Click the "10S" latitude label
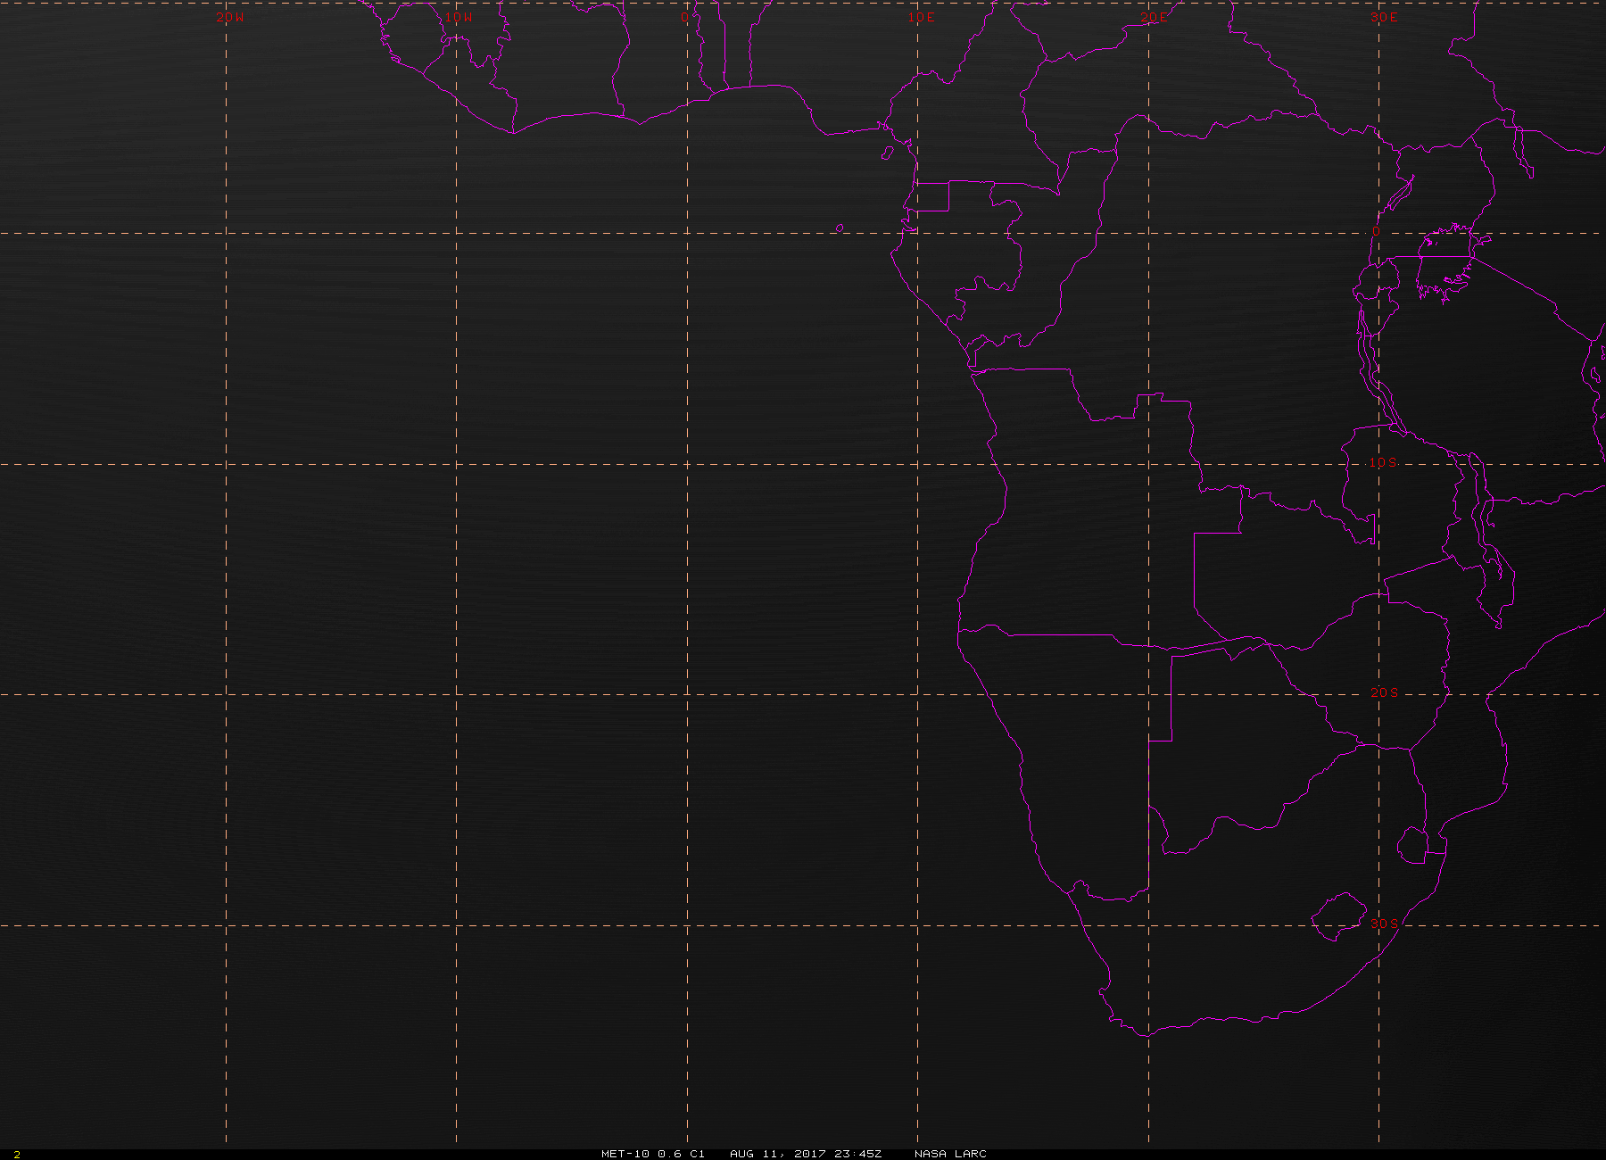The height and width of the screenshot is (1160, 1606). [1383, 462]
